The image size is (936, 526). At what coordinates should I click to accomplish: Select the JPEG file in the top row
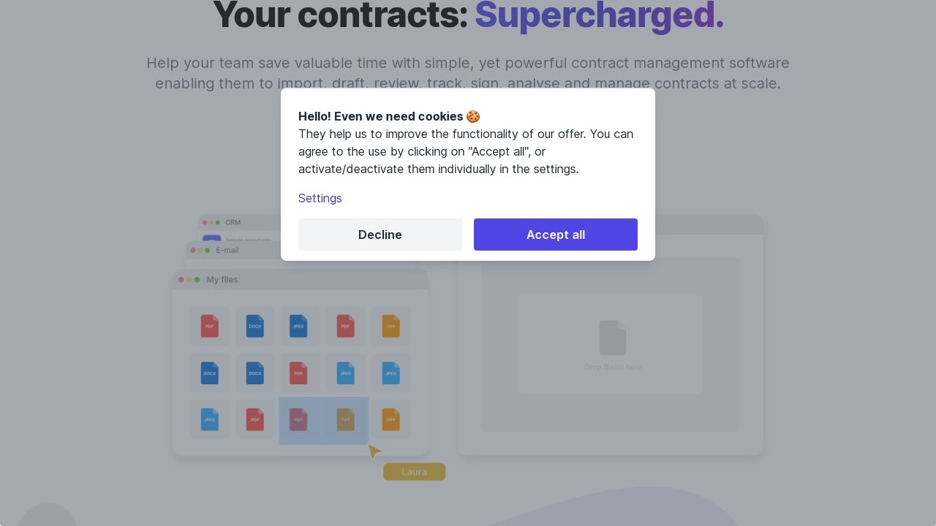click(298, 326)
